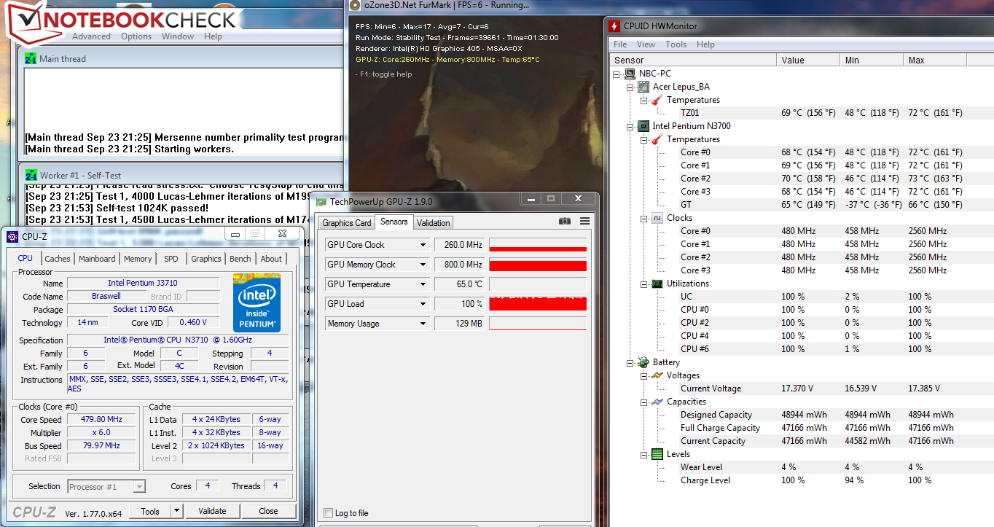Screen dimensions: 994x527
Task: Click the GPU Load graph bar
Action: point(538,304)
